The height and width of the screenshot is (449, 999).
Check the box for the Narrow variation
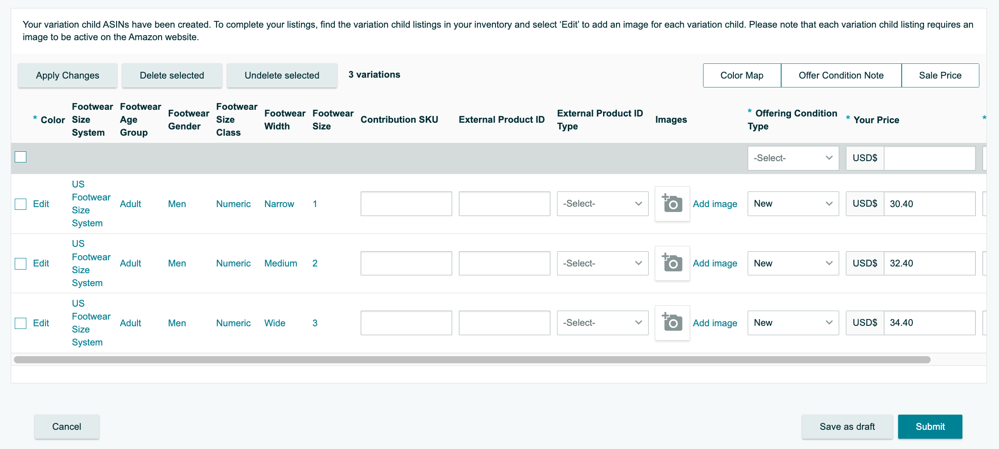[21, 204]
